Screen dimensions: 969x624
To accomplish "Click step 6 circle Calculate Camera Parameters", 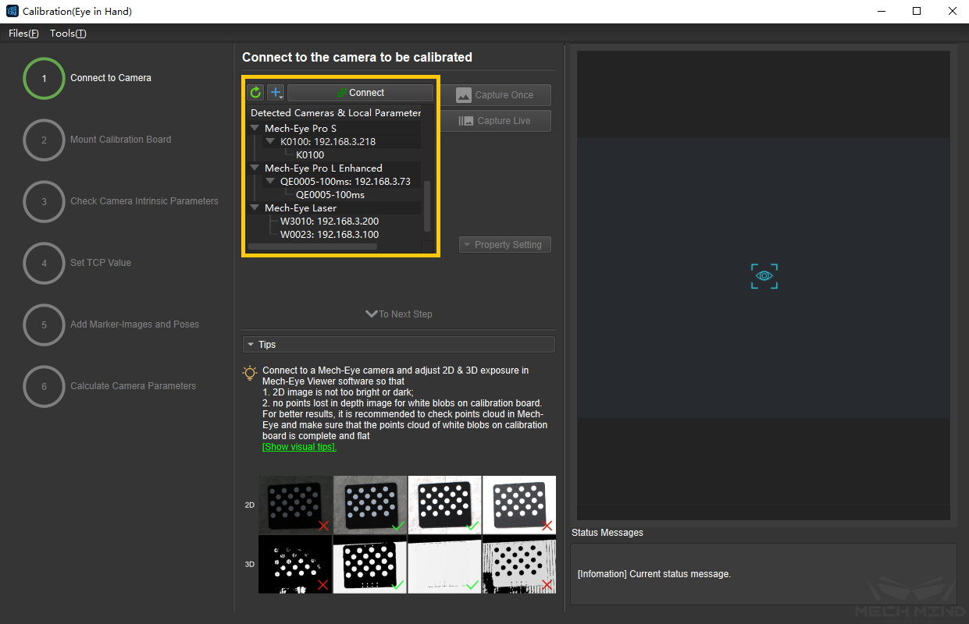I will [x=44, y=386].
